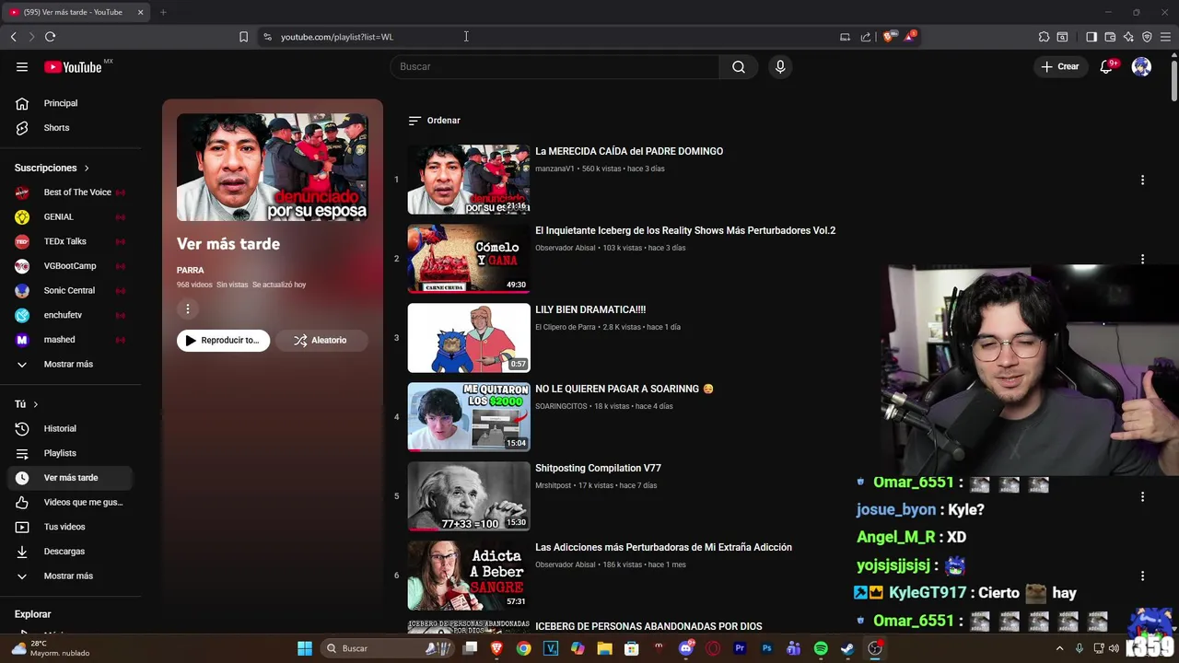
Task: Open Playlists in sidebar
Action: tap(70, 453)
